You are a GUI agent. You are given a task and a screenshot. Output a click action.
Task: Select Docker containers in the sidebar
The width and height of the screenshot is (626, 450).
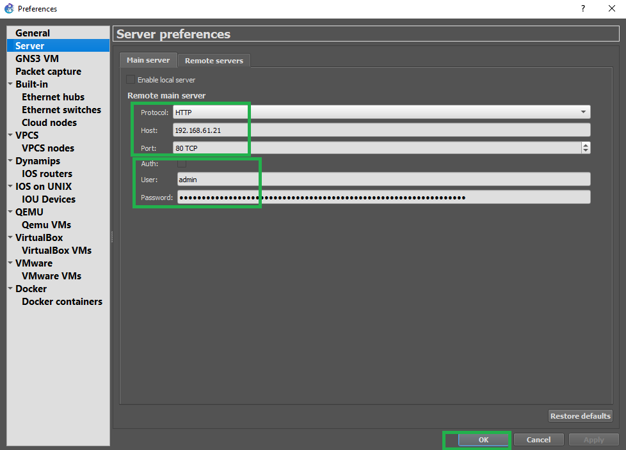coord(62,302)
